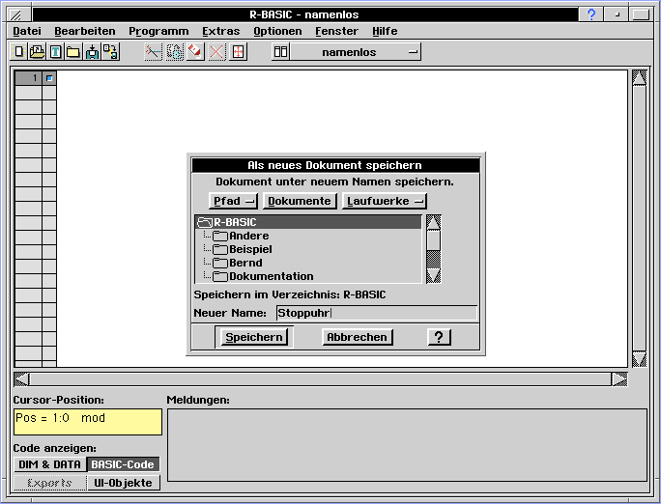
Task: Click the Neuer Name input field
Action: pyautogui.click(x=377, y=313)
